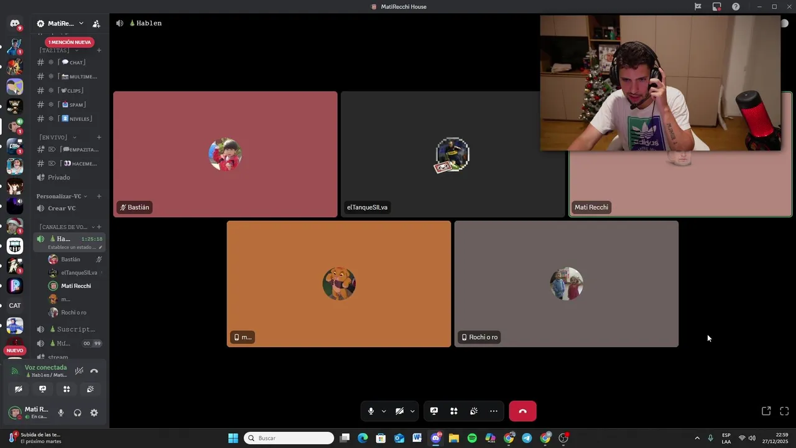Join the Suscript... voice channel
The width and height of the screenshot is (796, 448).
pyautogui.click(x=69, y=329)
